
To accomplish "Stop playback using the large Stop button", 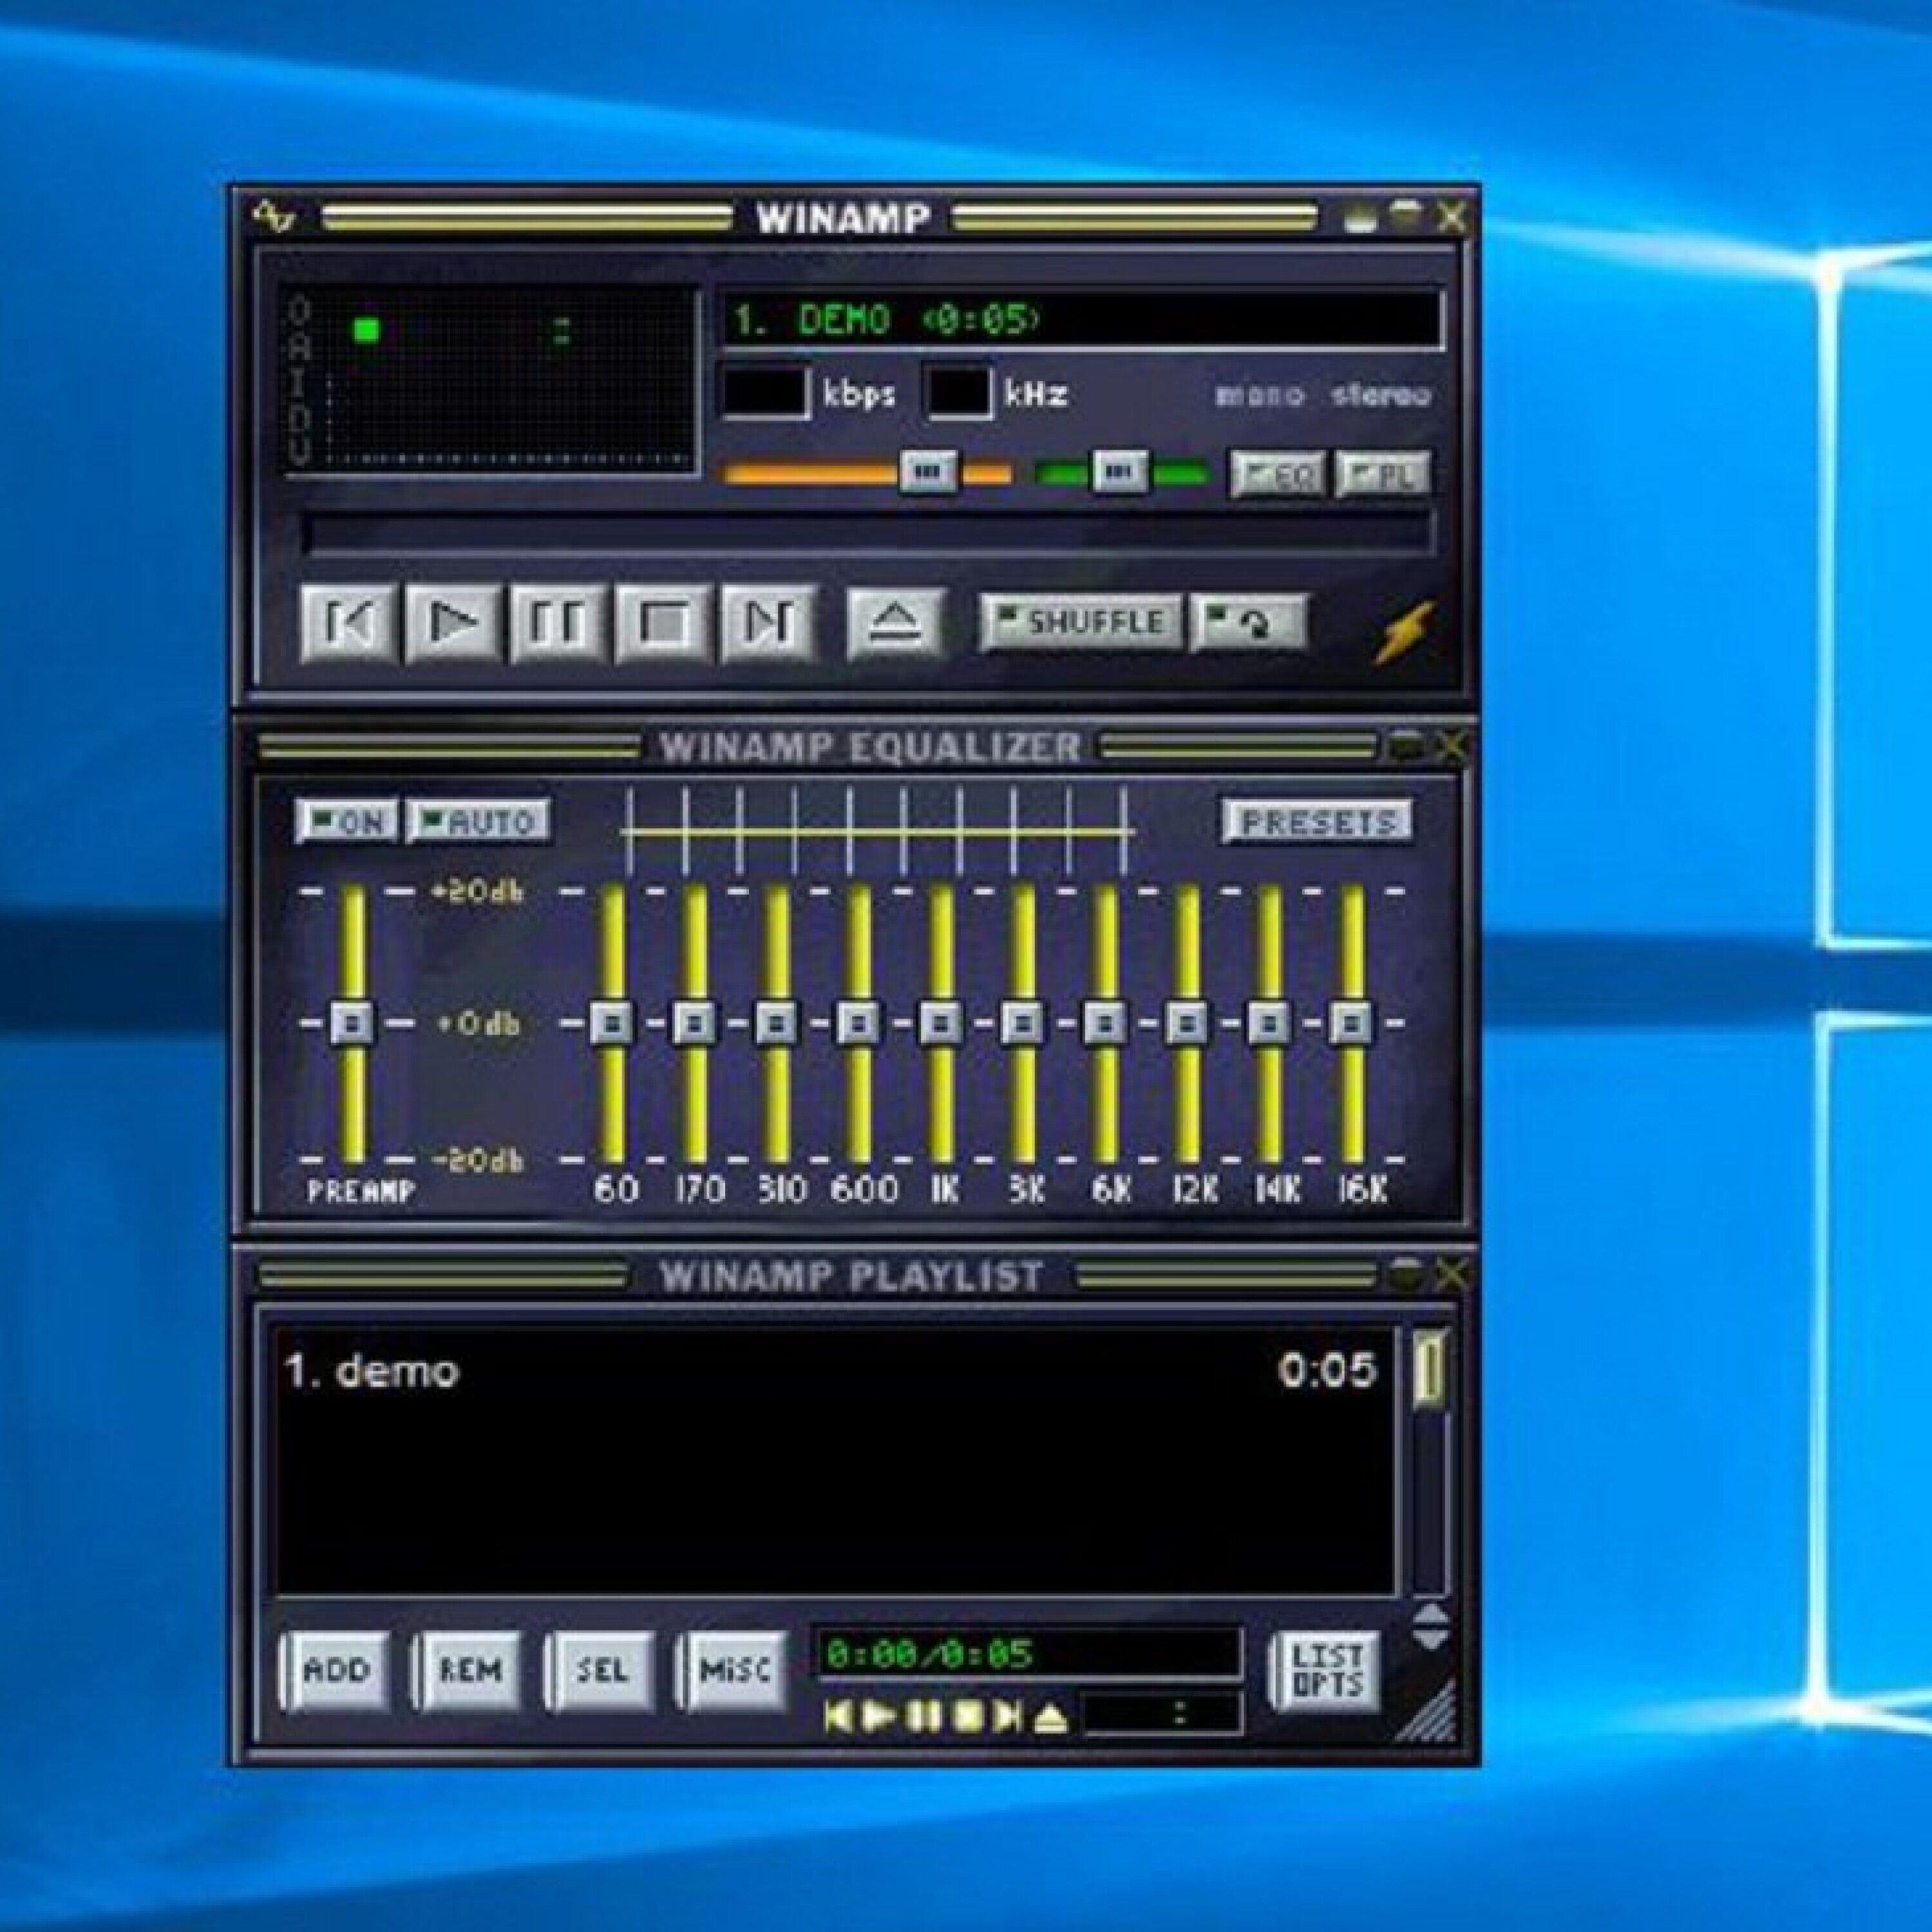I will click(665, 623).
